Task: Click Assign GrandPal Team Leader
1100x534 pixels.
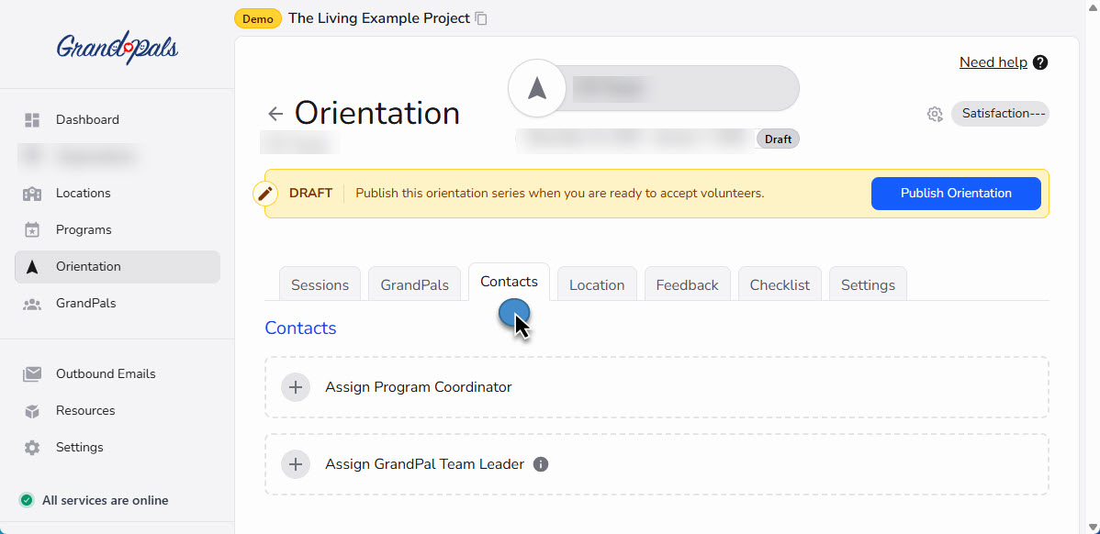Action: [657, 464]
